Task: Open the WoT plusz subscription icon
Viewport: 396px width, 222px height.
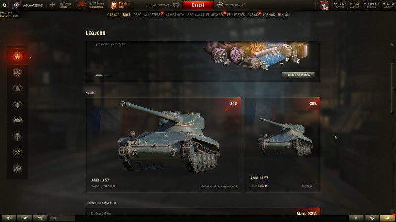Action: click(52, 5)
